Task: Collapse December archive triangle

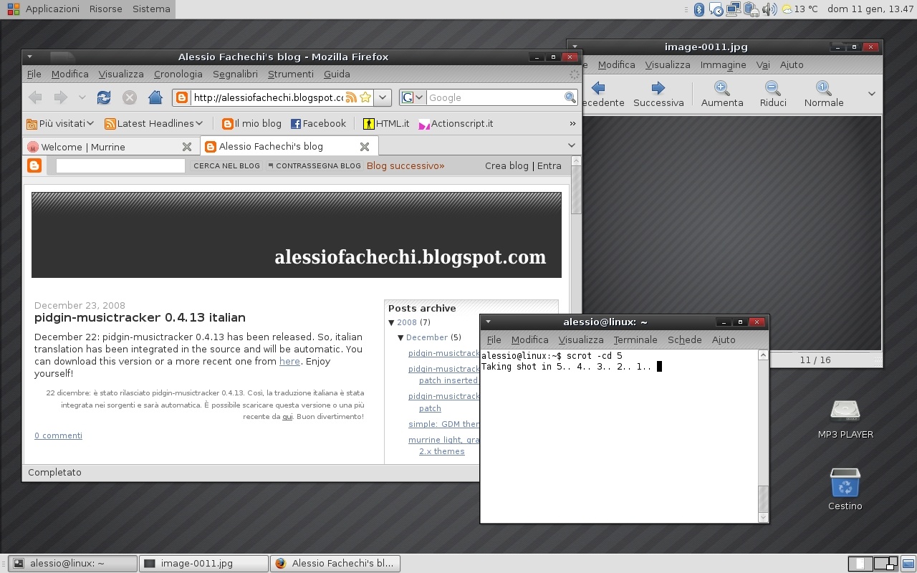Action: (401, 337)
